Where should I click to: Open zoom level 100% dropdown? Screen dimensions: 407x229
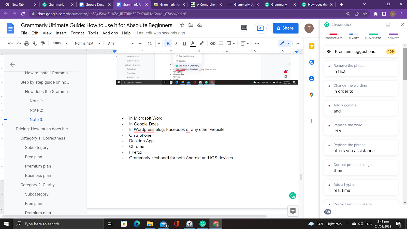pyautogui.click(x=60, y=44)
